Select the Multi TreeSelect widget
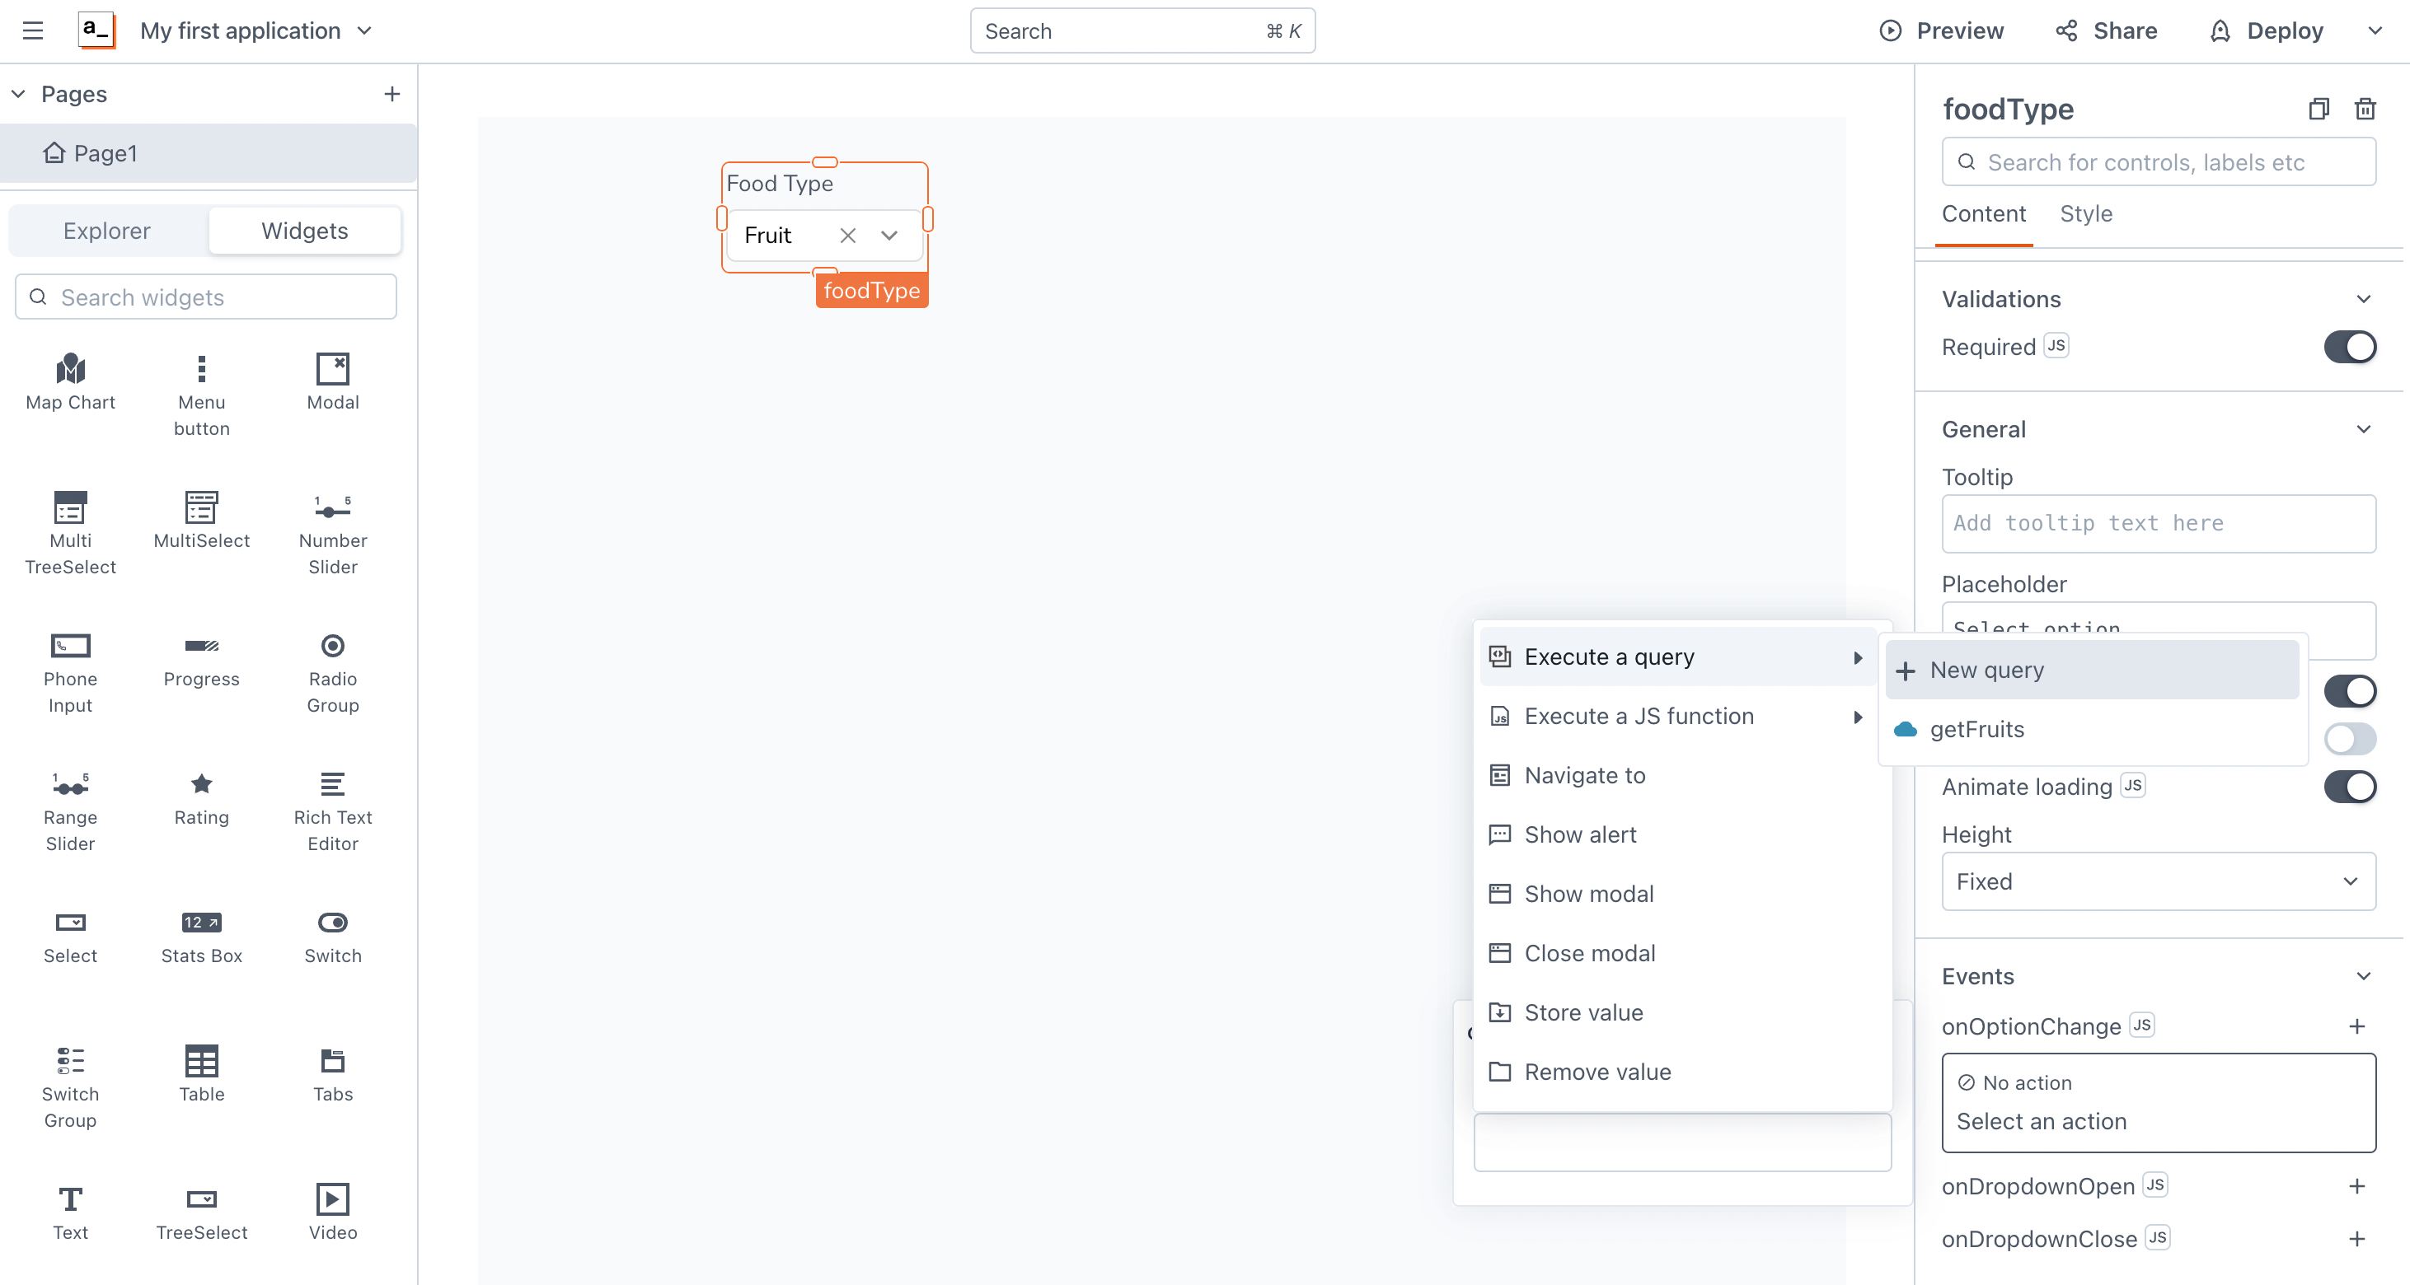This screenshot has height=1285, width=2410. tap(70, 534)
